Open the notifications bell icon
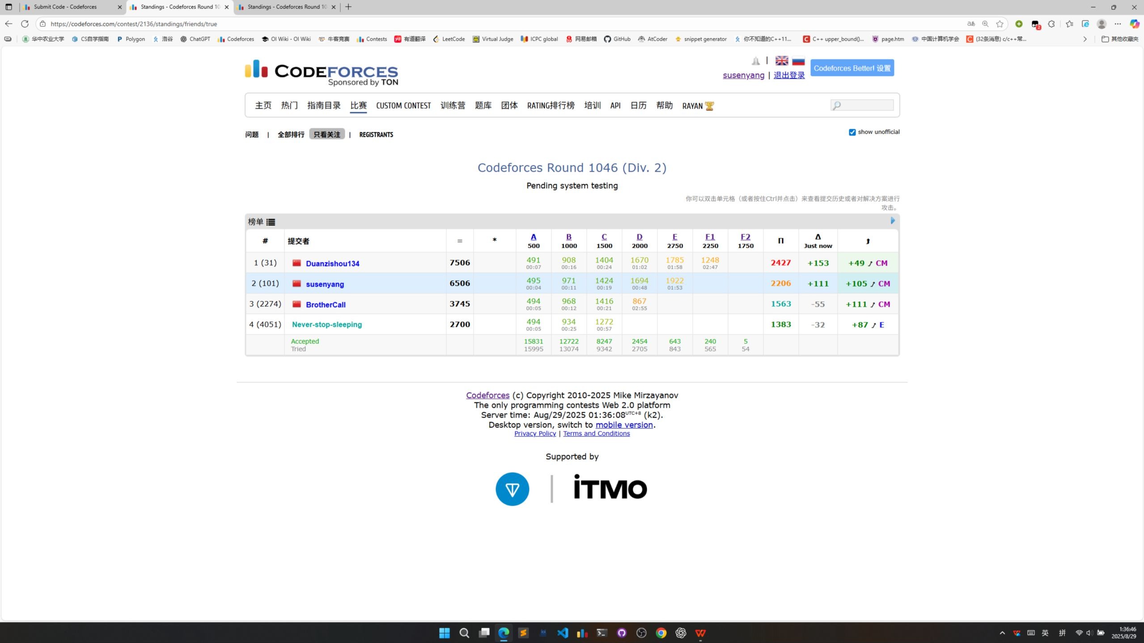The width and height of the screenshot is (1144, 643). (x=755, y=61)
